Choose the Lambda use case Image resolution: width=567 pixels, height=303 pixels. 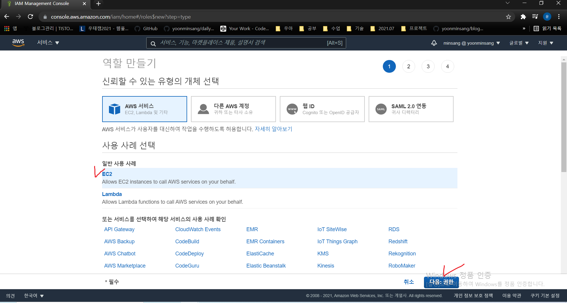pos(280,198)
